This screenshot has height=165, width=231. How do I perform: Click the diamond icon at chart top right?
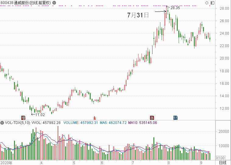point(207,3)
